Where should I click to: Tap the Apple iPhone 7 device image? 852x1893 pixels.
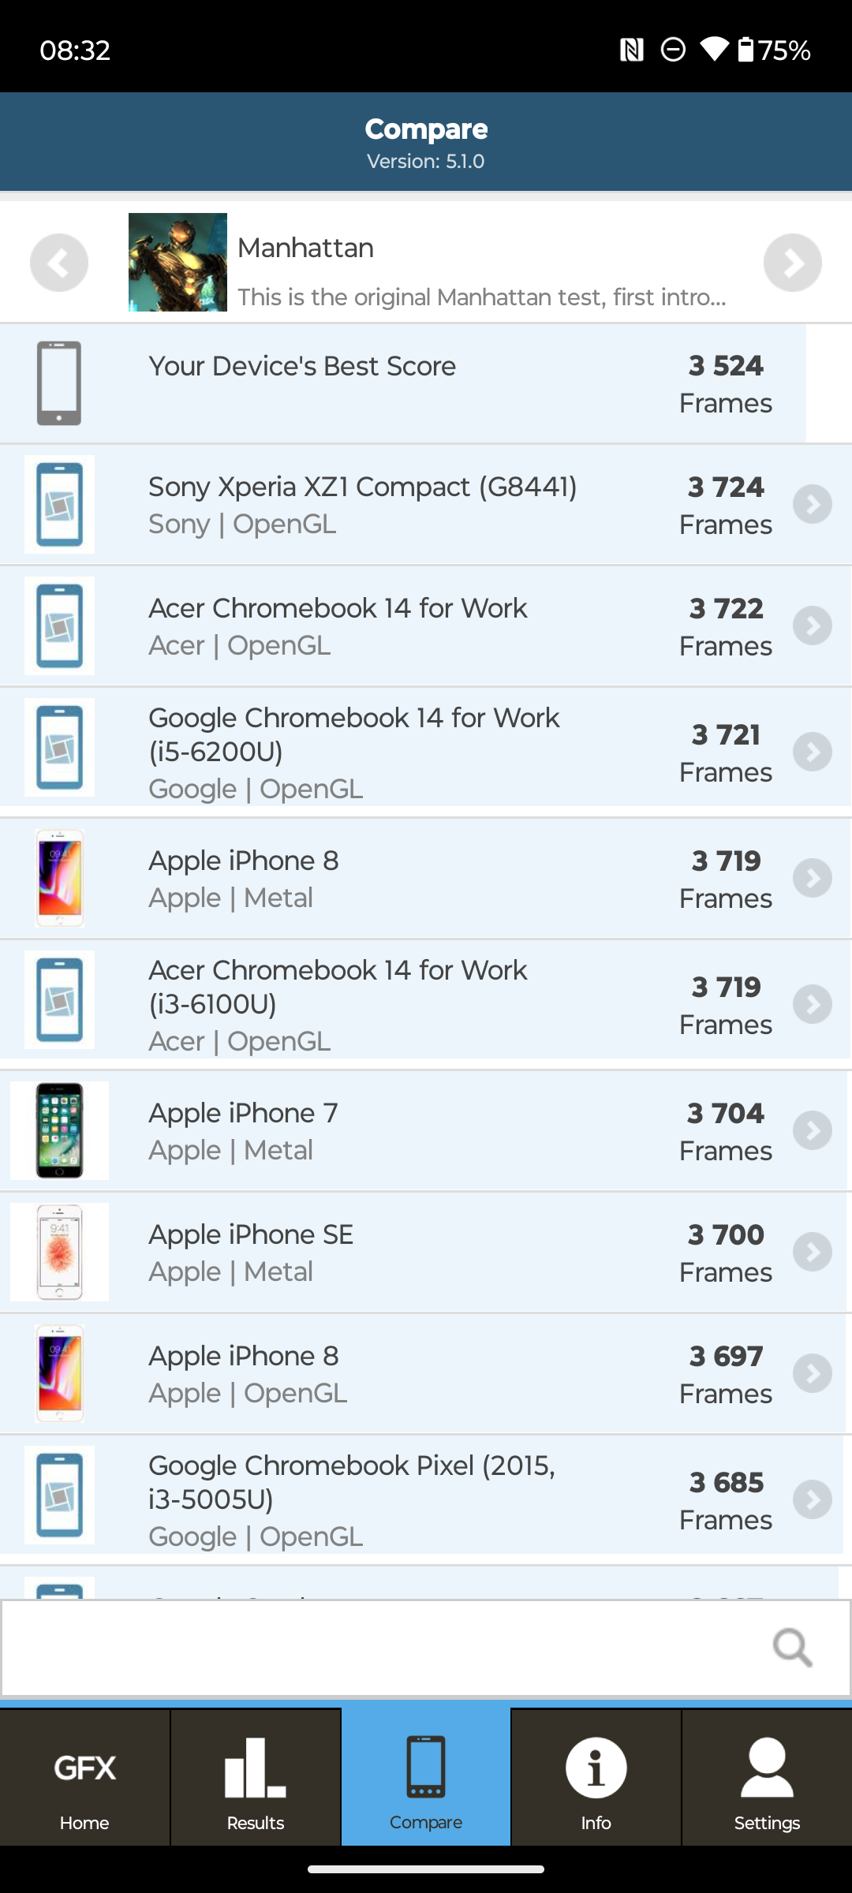[x=59, y=1131]
